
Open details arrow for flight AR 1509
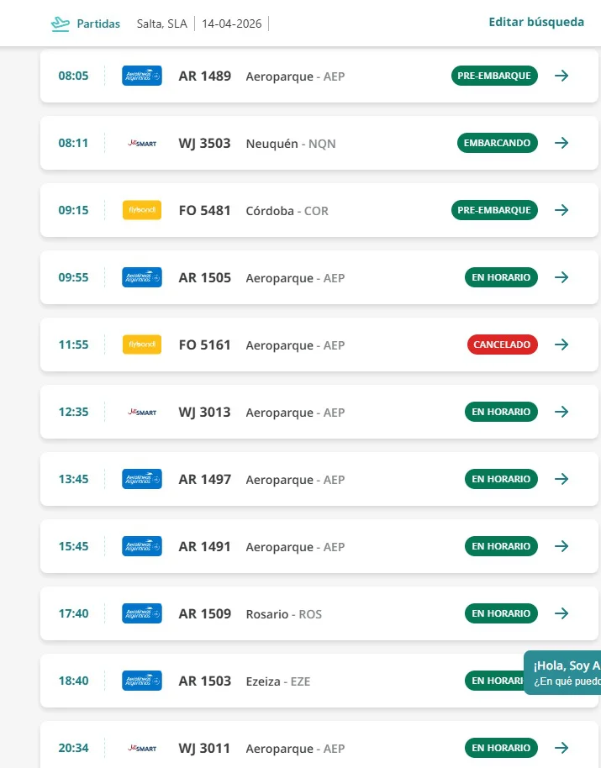coord(561,613)
